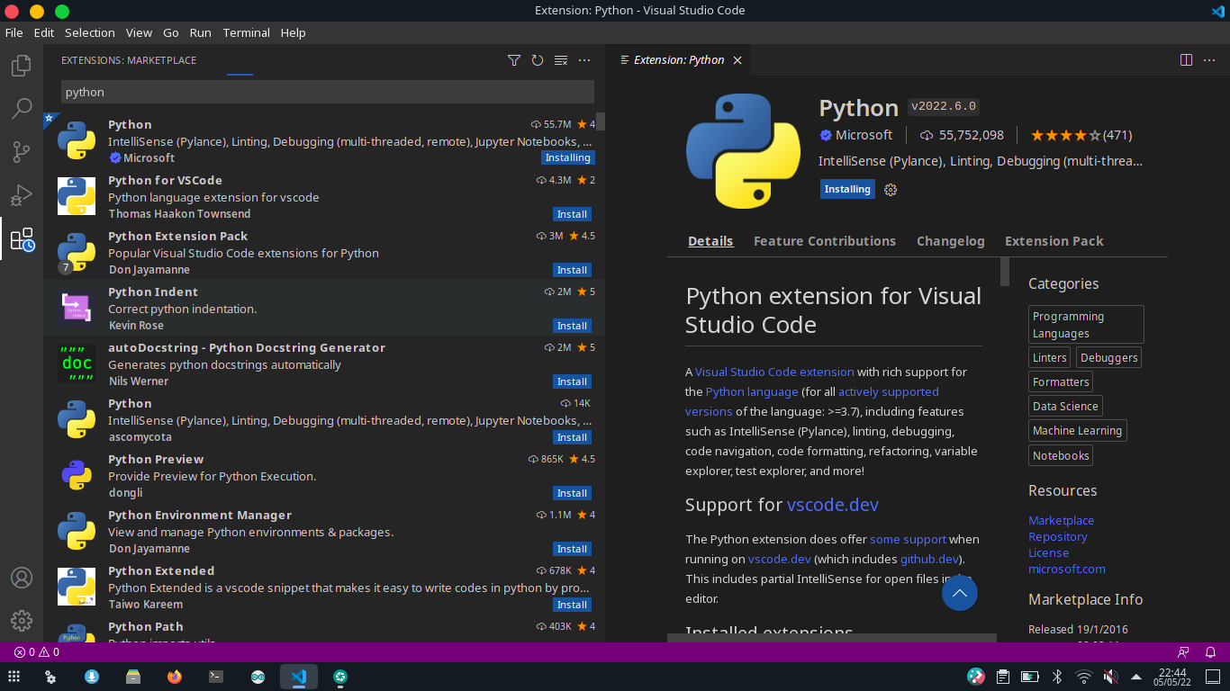Open the Visual Studio Code extension link

point(774,372)
